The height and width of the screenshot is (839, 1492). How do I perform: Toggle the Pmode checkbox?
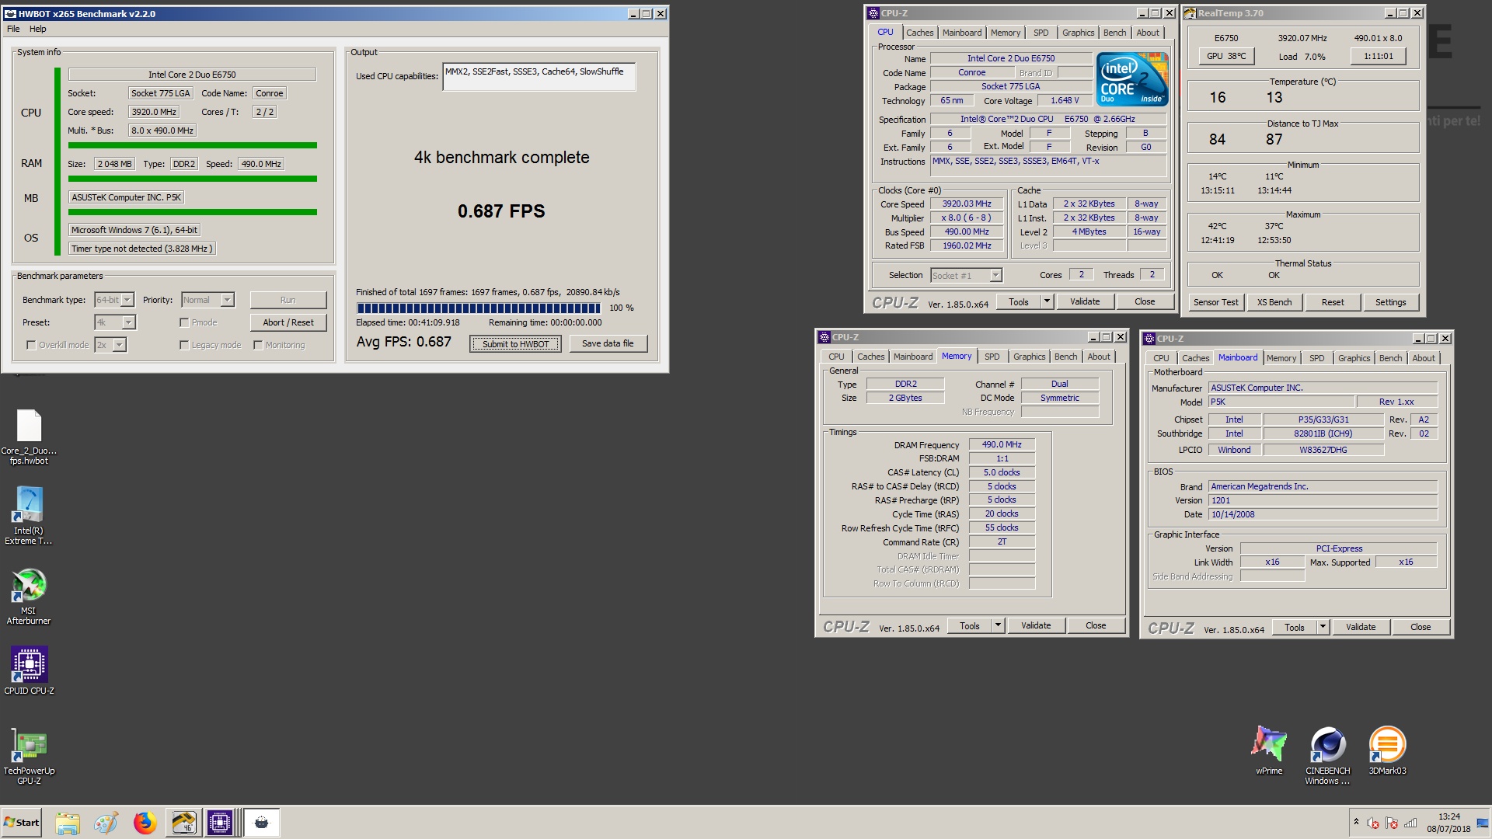coord(184,322)
